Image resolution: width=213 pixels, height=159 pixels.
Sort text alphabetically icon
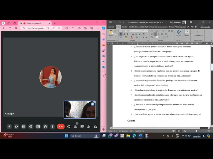[163, 37]
